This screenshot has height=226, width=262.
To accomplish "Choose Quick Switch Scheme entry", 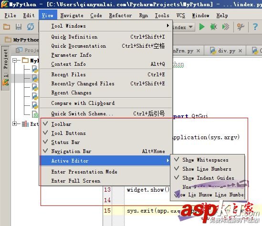I will pyautogui.click(x=106, y=113).
